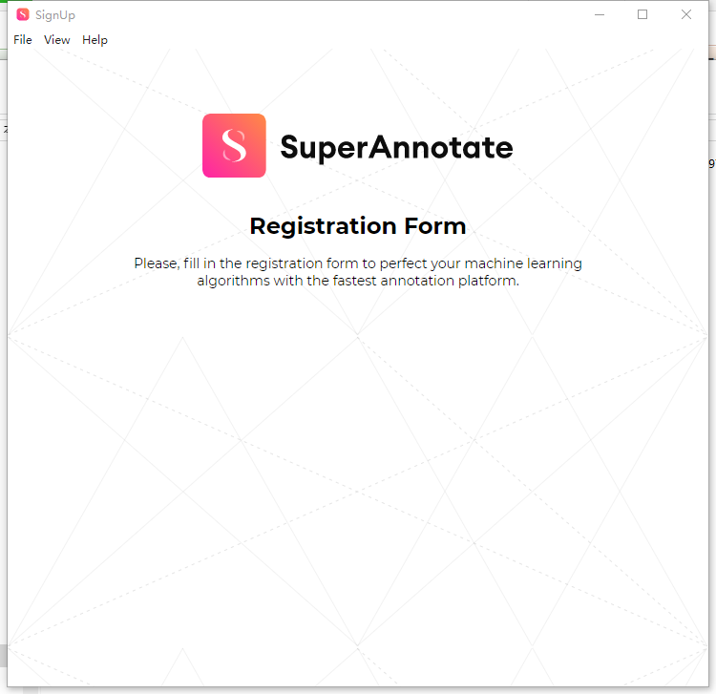
Task: Click the 'SuperAnnotate' brand name text
Action: (x=396, y=148)
